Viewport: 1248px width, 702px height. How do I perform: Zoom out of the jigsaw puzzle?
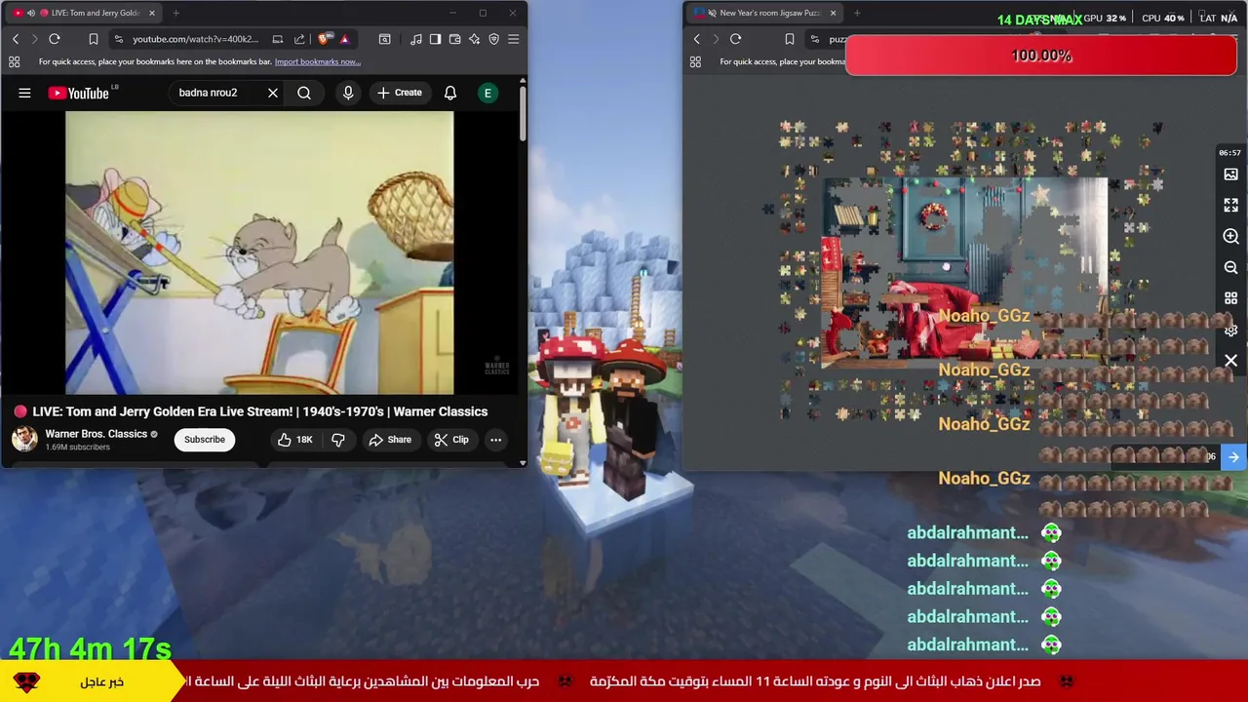pos(1230,267)
